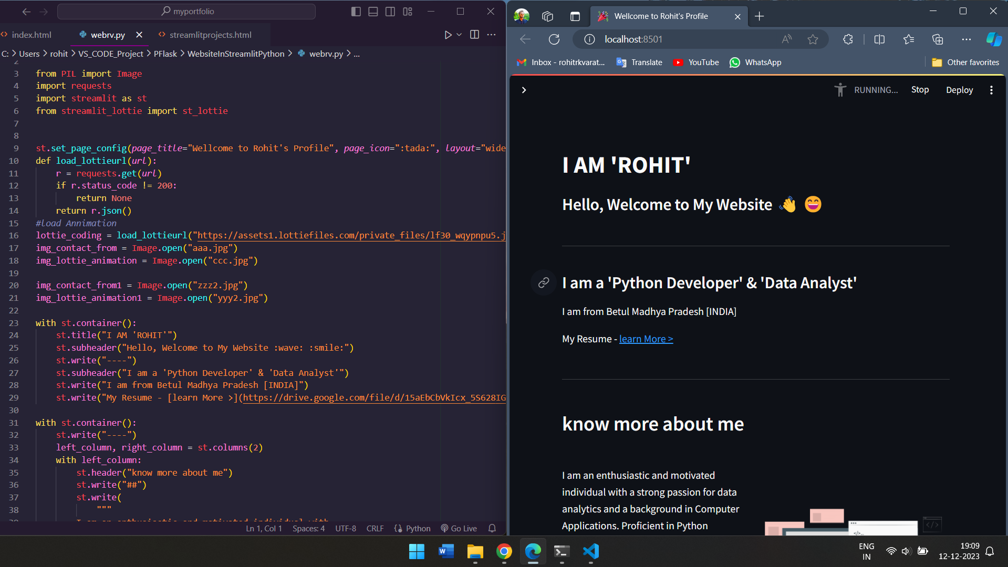Open Chrome from the Windows taskbar

pyautogui.click(x=504, y=551)
